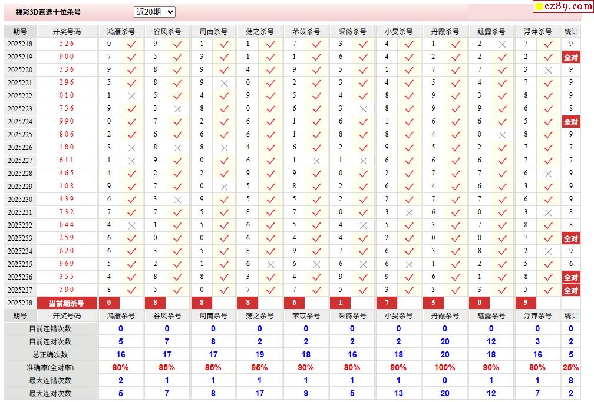
Task: Click the X mark for 小旻杀号 in row 2025235
Action: click(409, 264)
